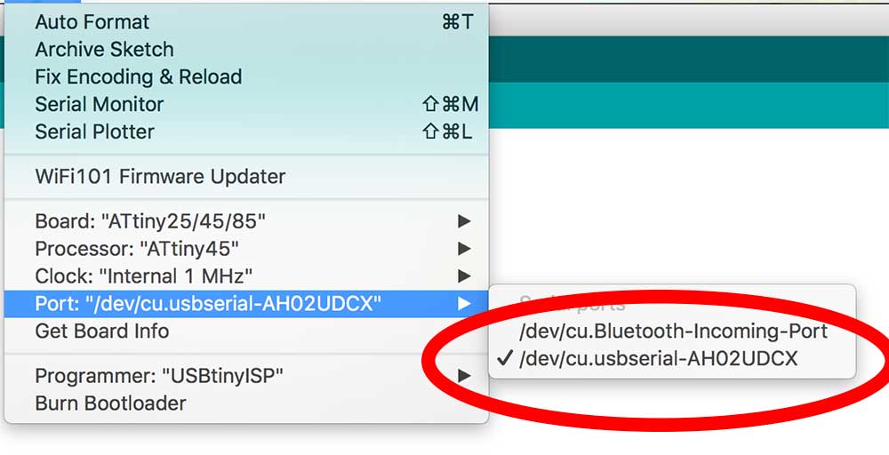Image resolution: width=889 pixels, height=455 pixels.
Task: Select checked /dev/cu.usbserial-AH02UDCX port
Action: [672, 359]
